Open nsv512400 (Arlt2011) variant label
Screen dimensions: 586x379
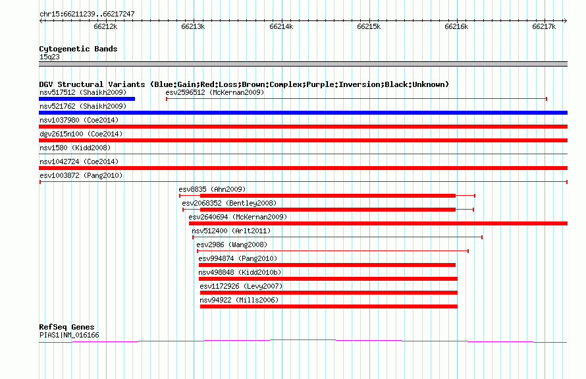pos(231,231)
